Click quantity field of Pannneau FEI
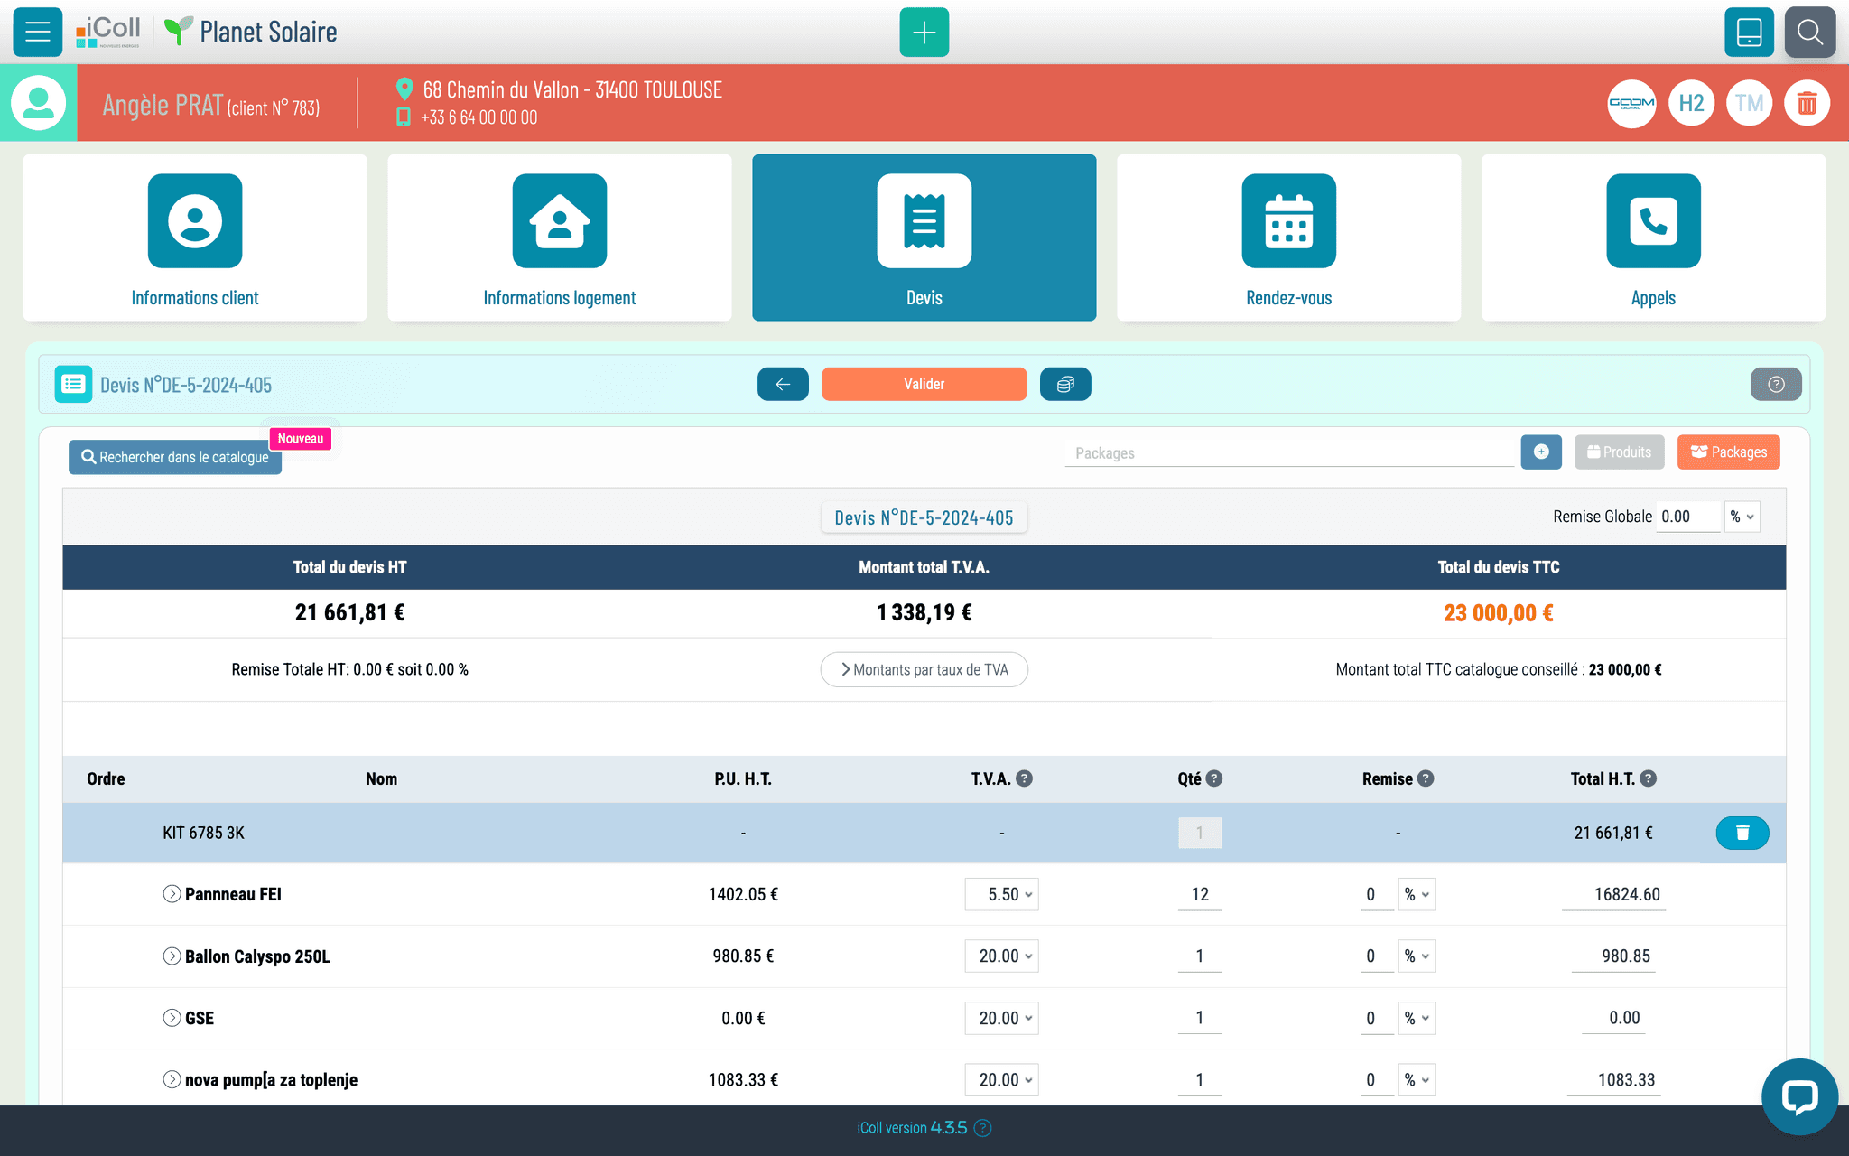The image size is (1849, 1156). [1200, 894]
